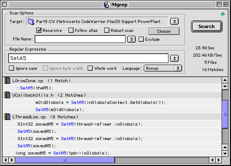The height and width of the screenshot is (166, 231).
Task: Enable the Whole word checkbox
Action: [x=90, y=68]
